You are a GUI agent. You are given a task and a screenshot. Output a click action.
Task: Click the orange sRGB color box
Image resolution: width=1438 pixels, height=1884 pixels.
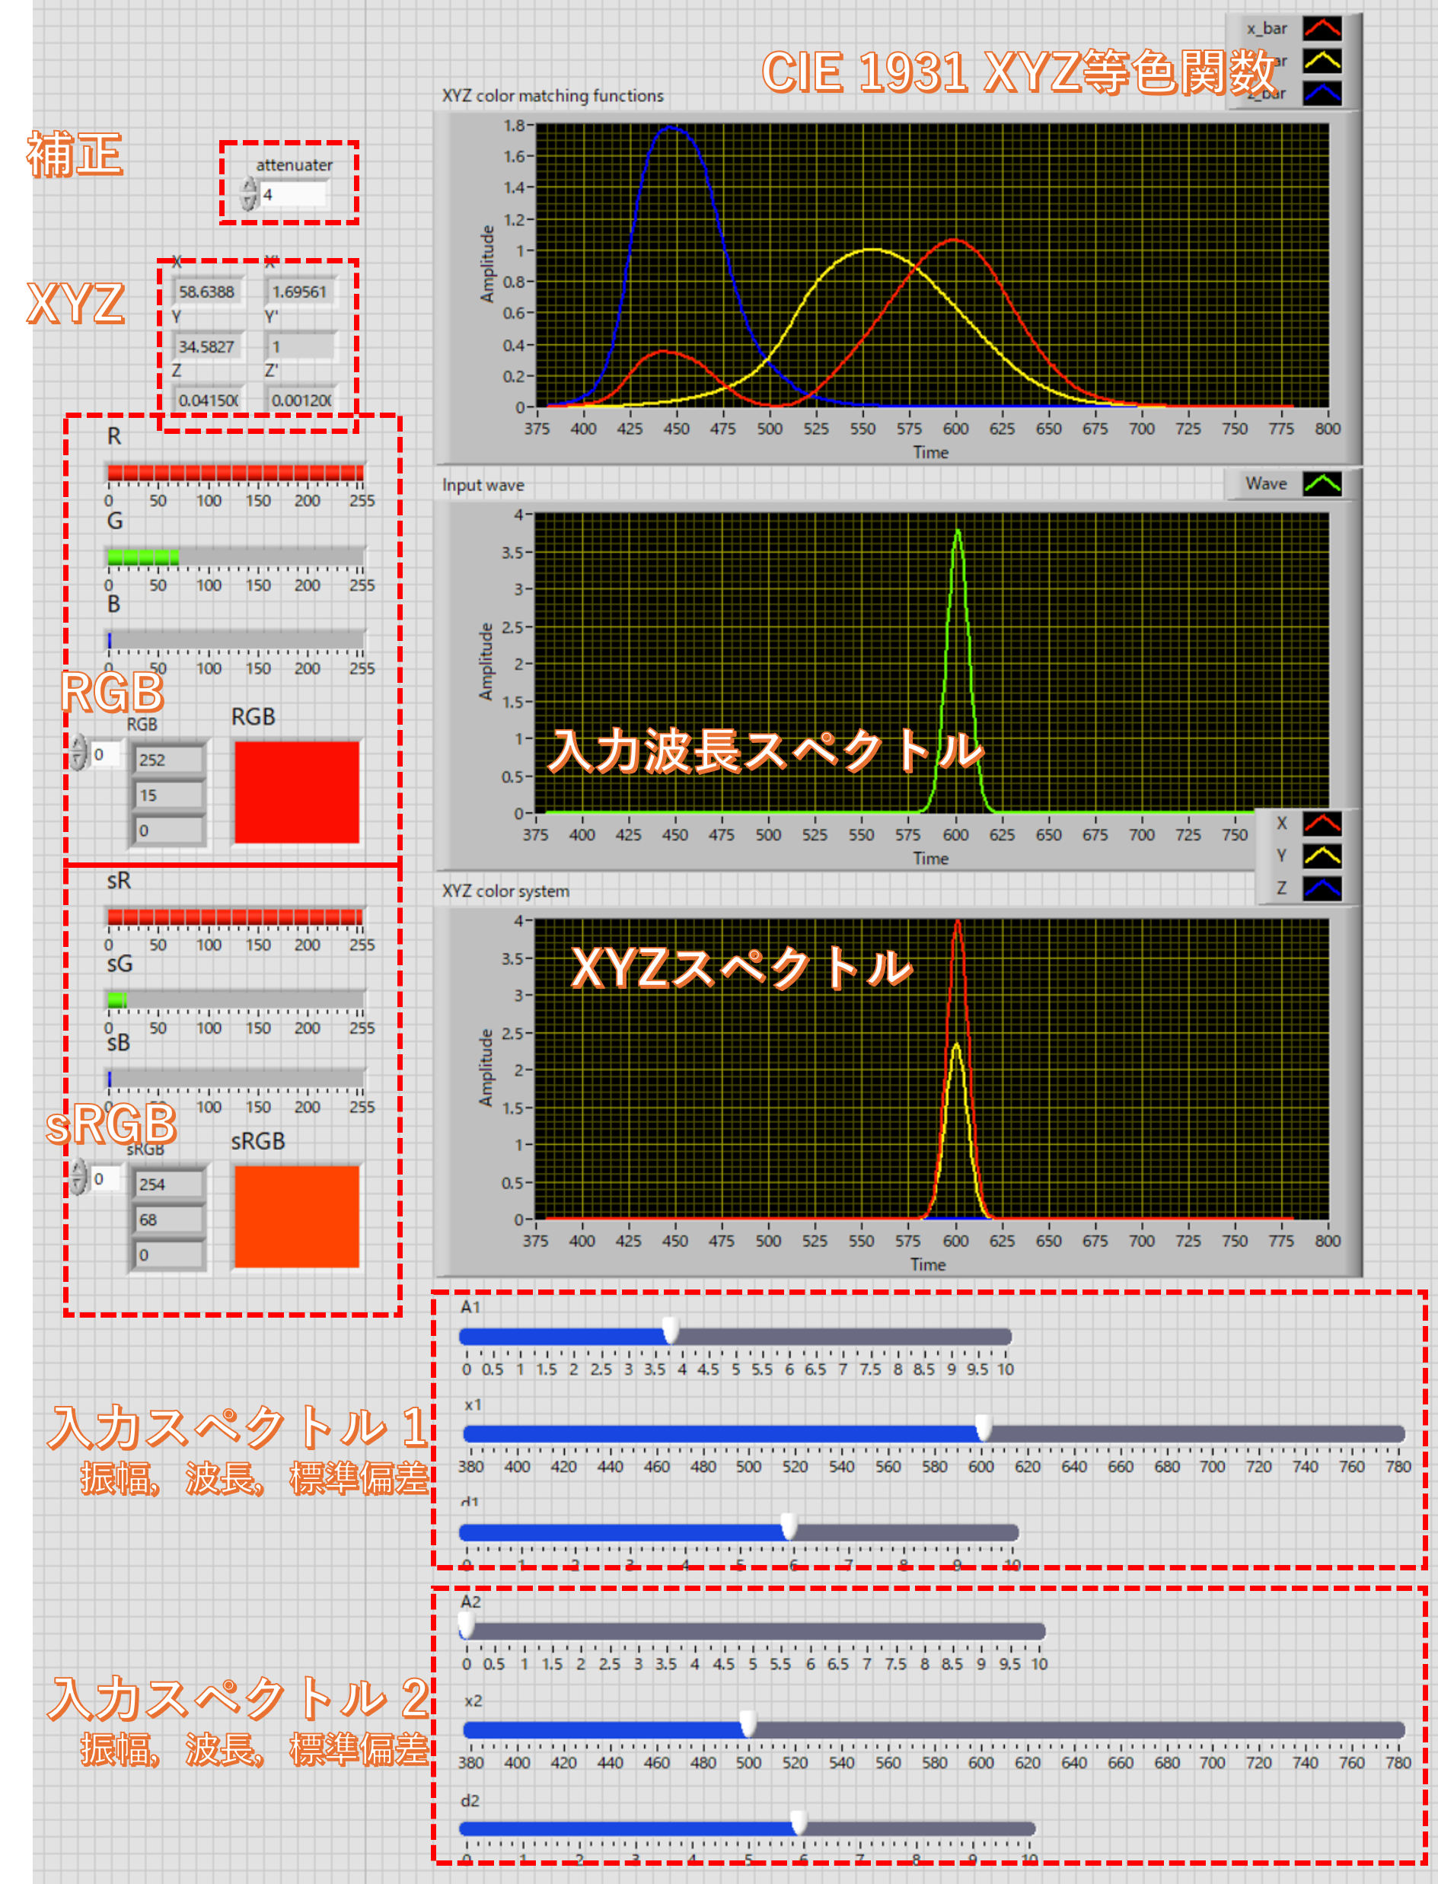point(296,1216)
